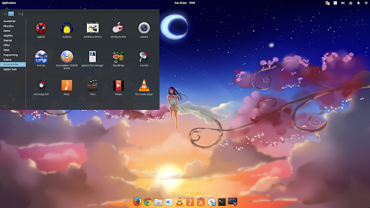Image resolution: width=370 pixels, height=208 pixels.
Task: Start HandBrake from the menu
Action: (118, 58)
